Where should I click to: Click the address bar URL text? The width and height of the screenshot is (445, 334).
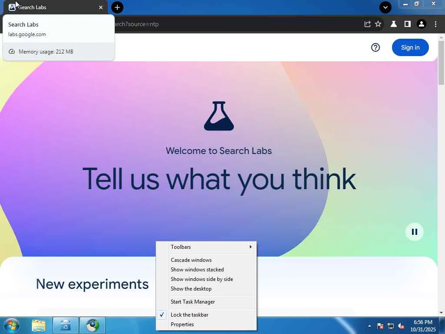136,24
